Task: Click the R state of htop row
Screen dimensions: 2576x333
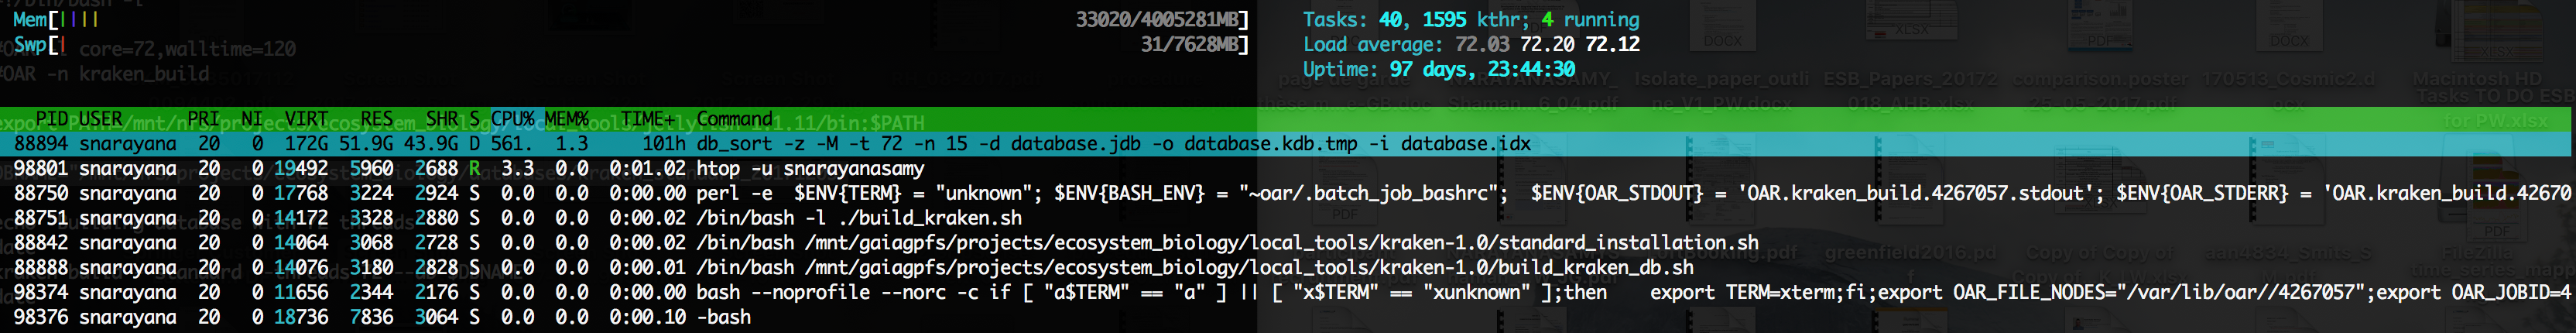Action: pos(474,169)
